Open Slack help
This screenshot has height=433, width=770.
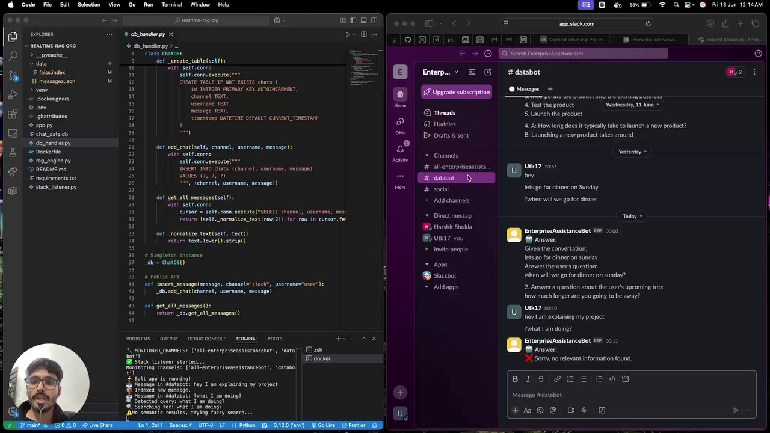758,54
